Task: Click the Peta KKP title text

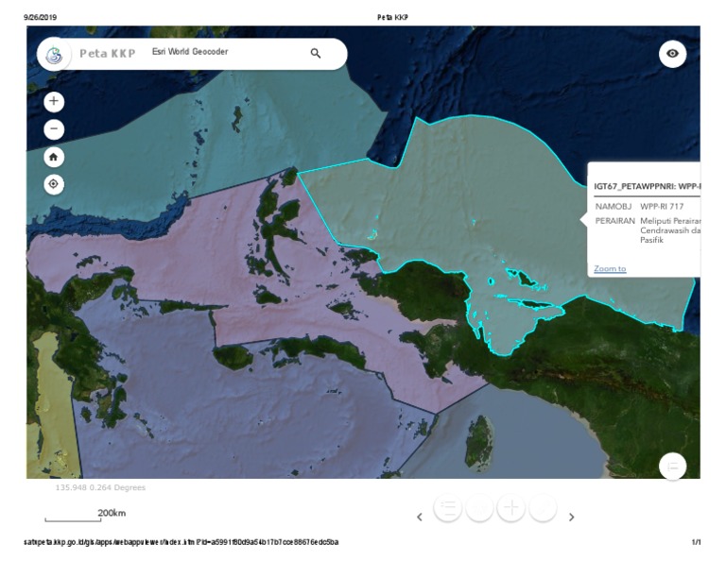Action: click(108, 54)
